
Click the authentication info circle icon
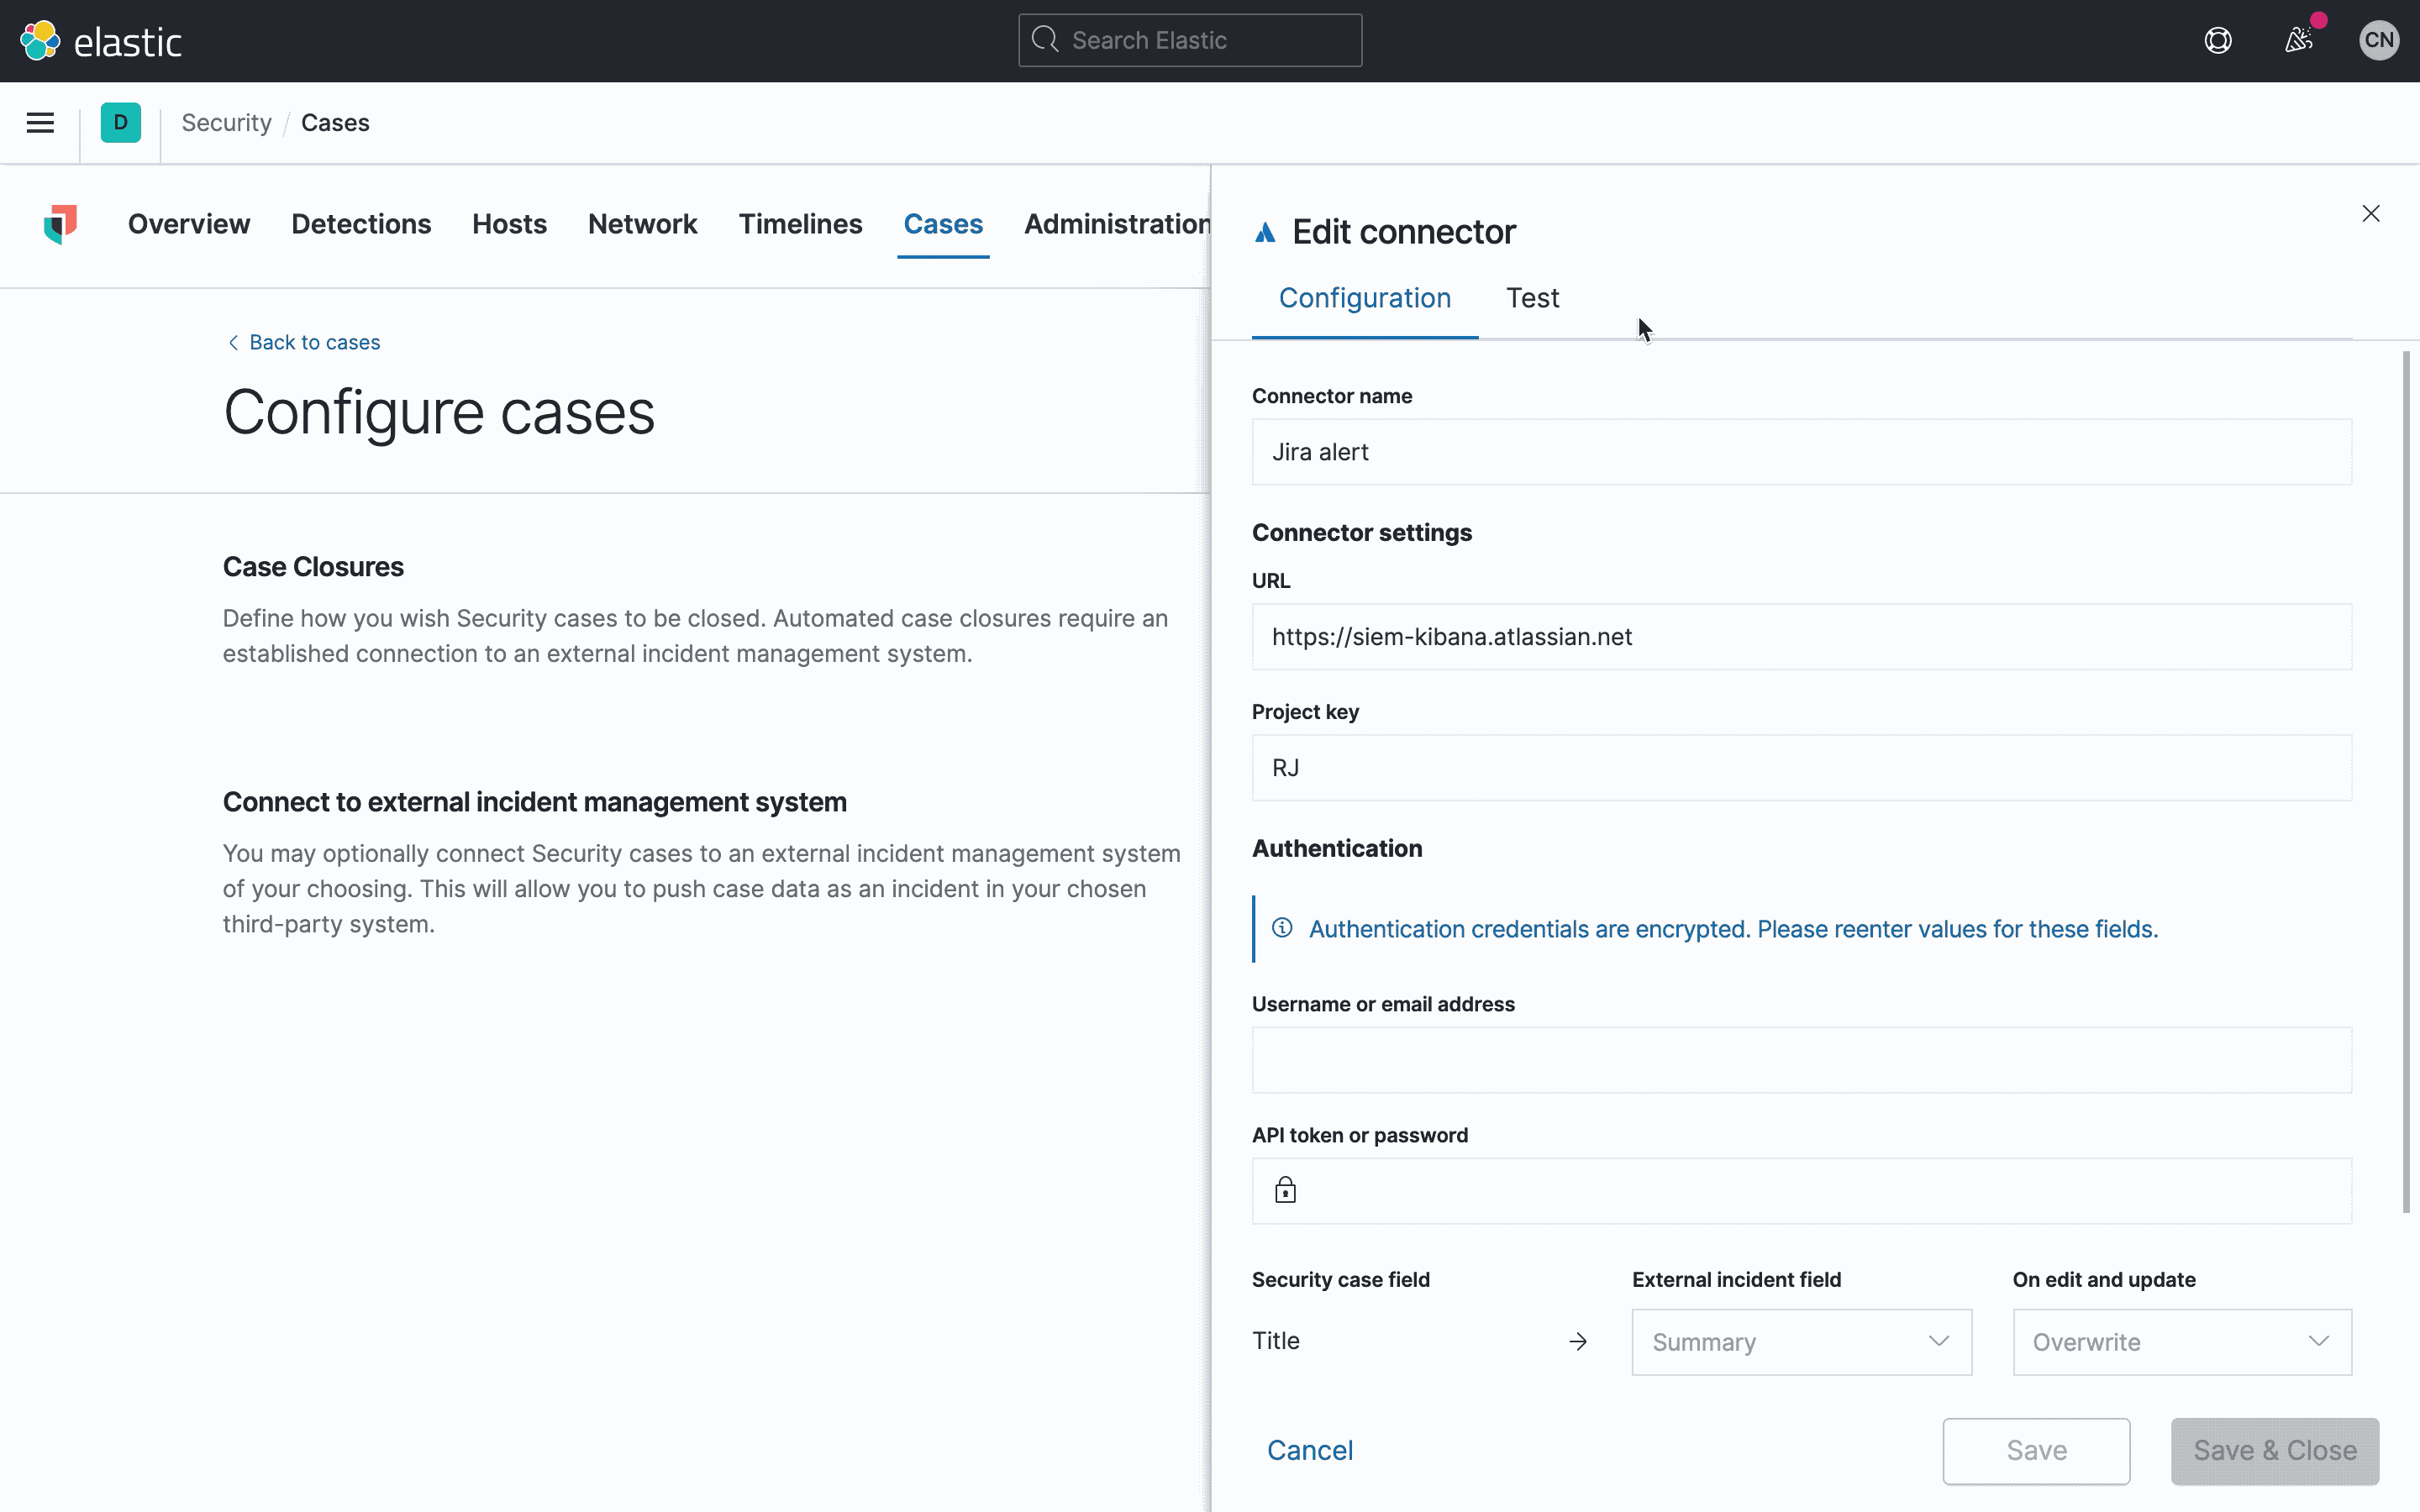[1282, 928]
